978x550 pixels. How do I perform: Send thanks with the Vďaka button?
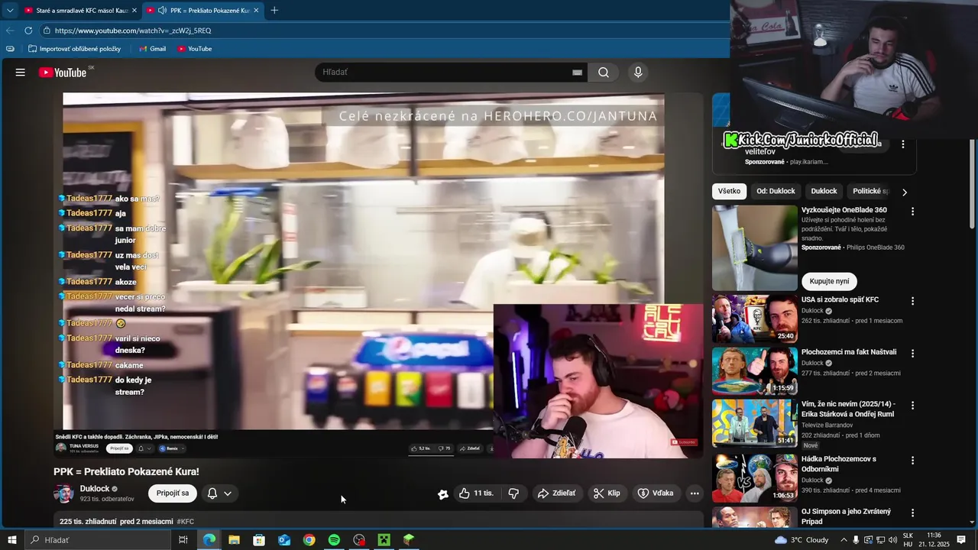click(656, 493)
